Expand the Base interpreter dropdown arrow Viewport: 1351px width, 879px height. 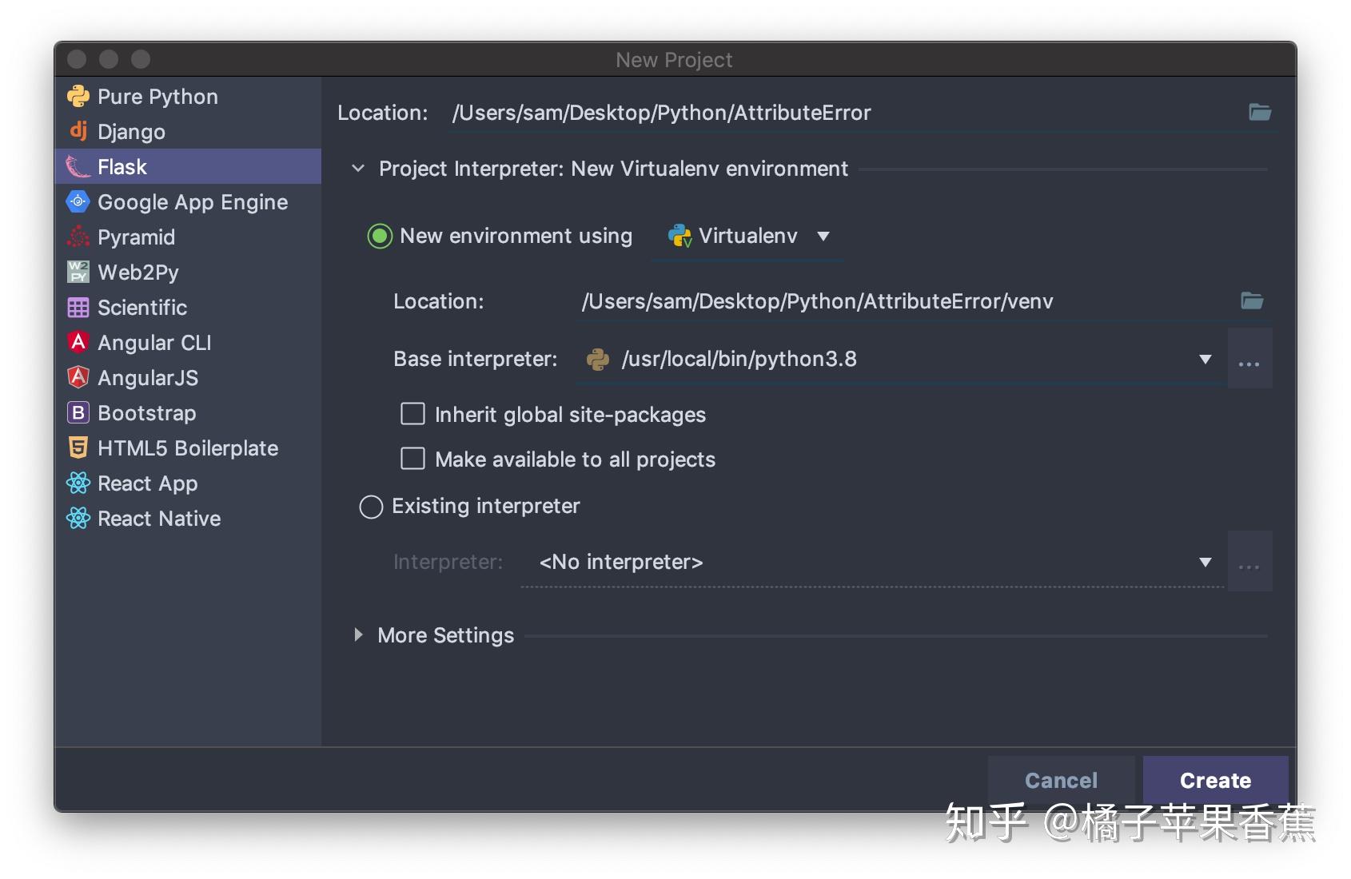click(x=1205, y=359)
